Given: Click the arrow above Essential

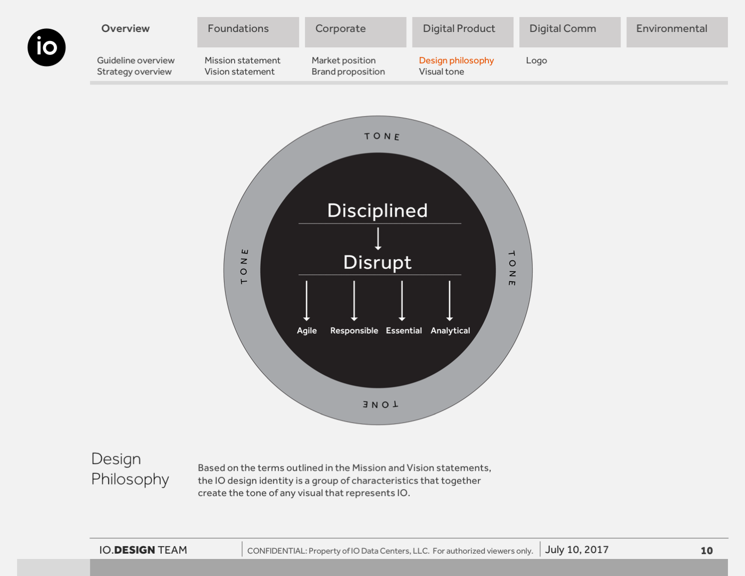Looking at the screenshot, I should [402, 301].
